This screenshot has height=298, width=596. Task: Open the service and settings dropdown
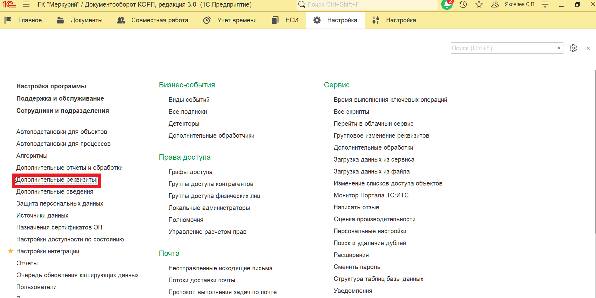545,4
